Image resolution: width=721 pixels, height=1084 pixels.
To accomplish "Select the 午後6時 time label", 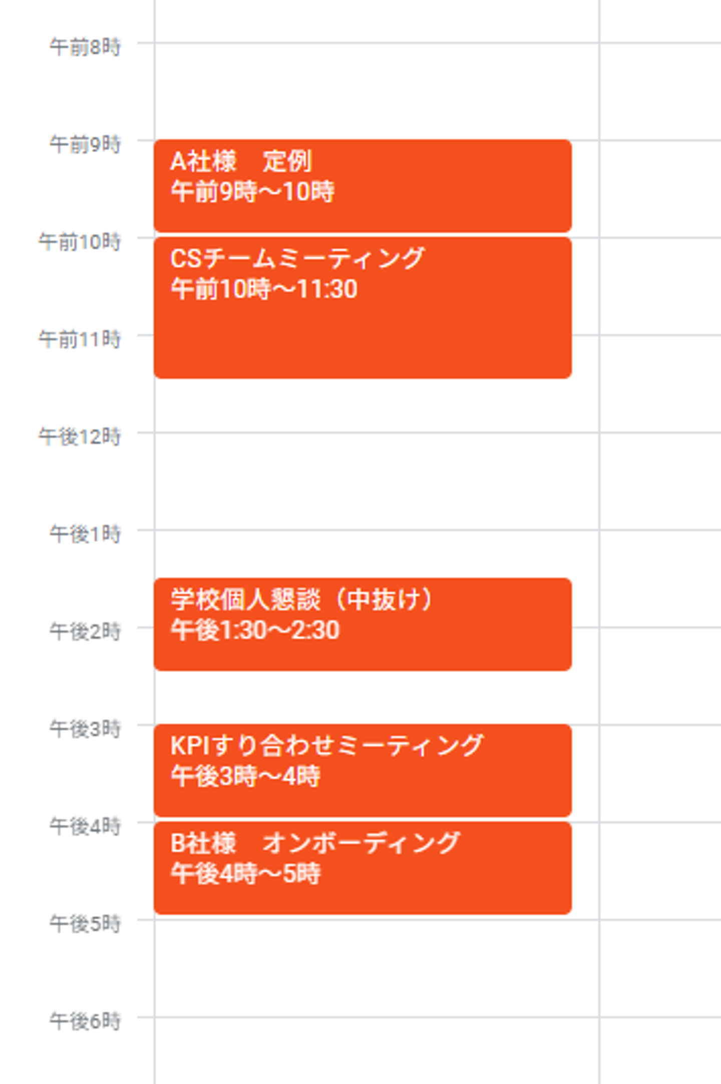I will 85,1021.
